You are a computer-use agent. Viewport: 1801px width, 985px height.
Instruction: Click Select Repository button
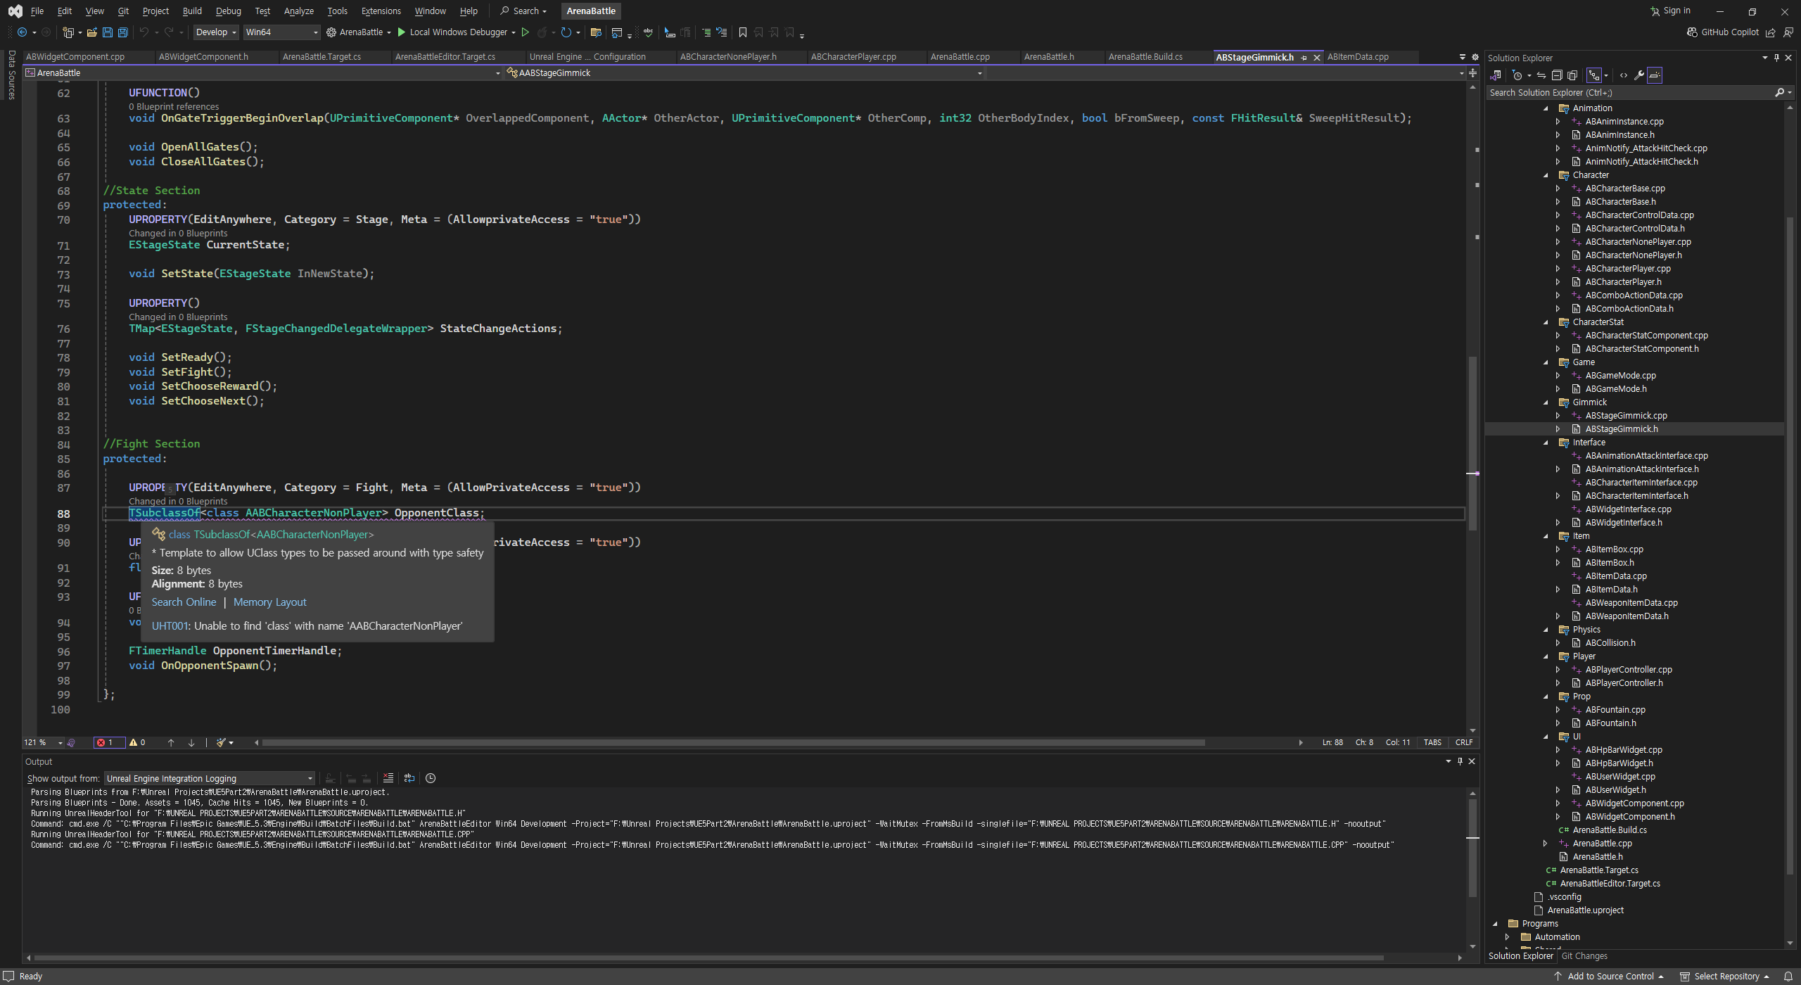(1724, 977)
